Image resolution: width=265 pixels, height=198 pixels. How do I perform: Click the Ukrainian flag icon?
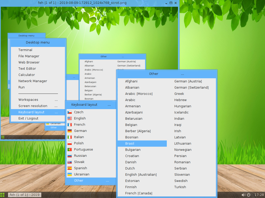click(69, 174)
